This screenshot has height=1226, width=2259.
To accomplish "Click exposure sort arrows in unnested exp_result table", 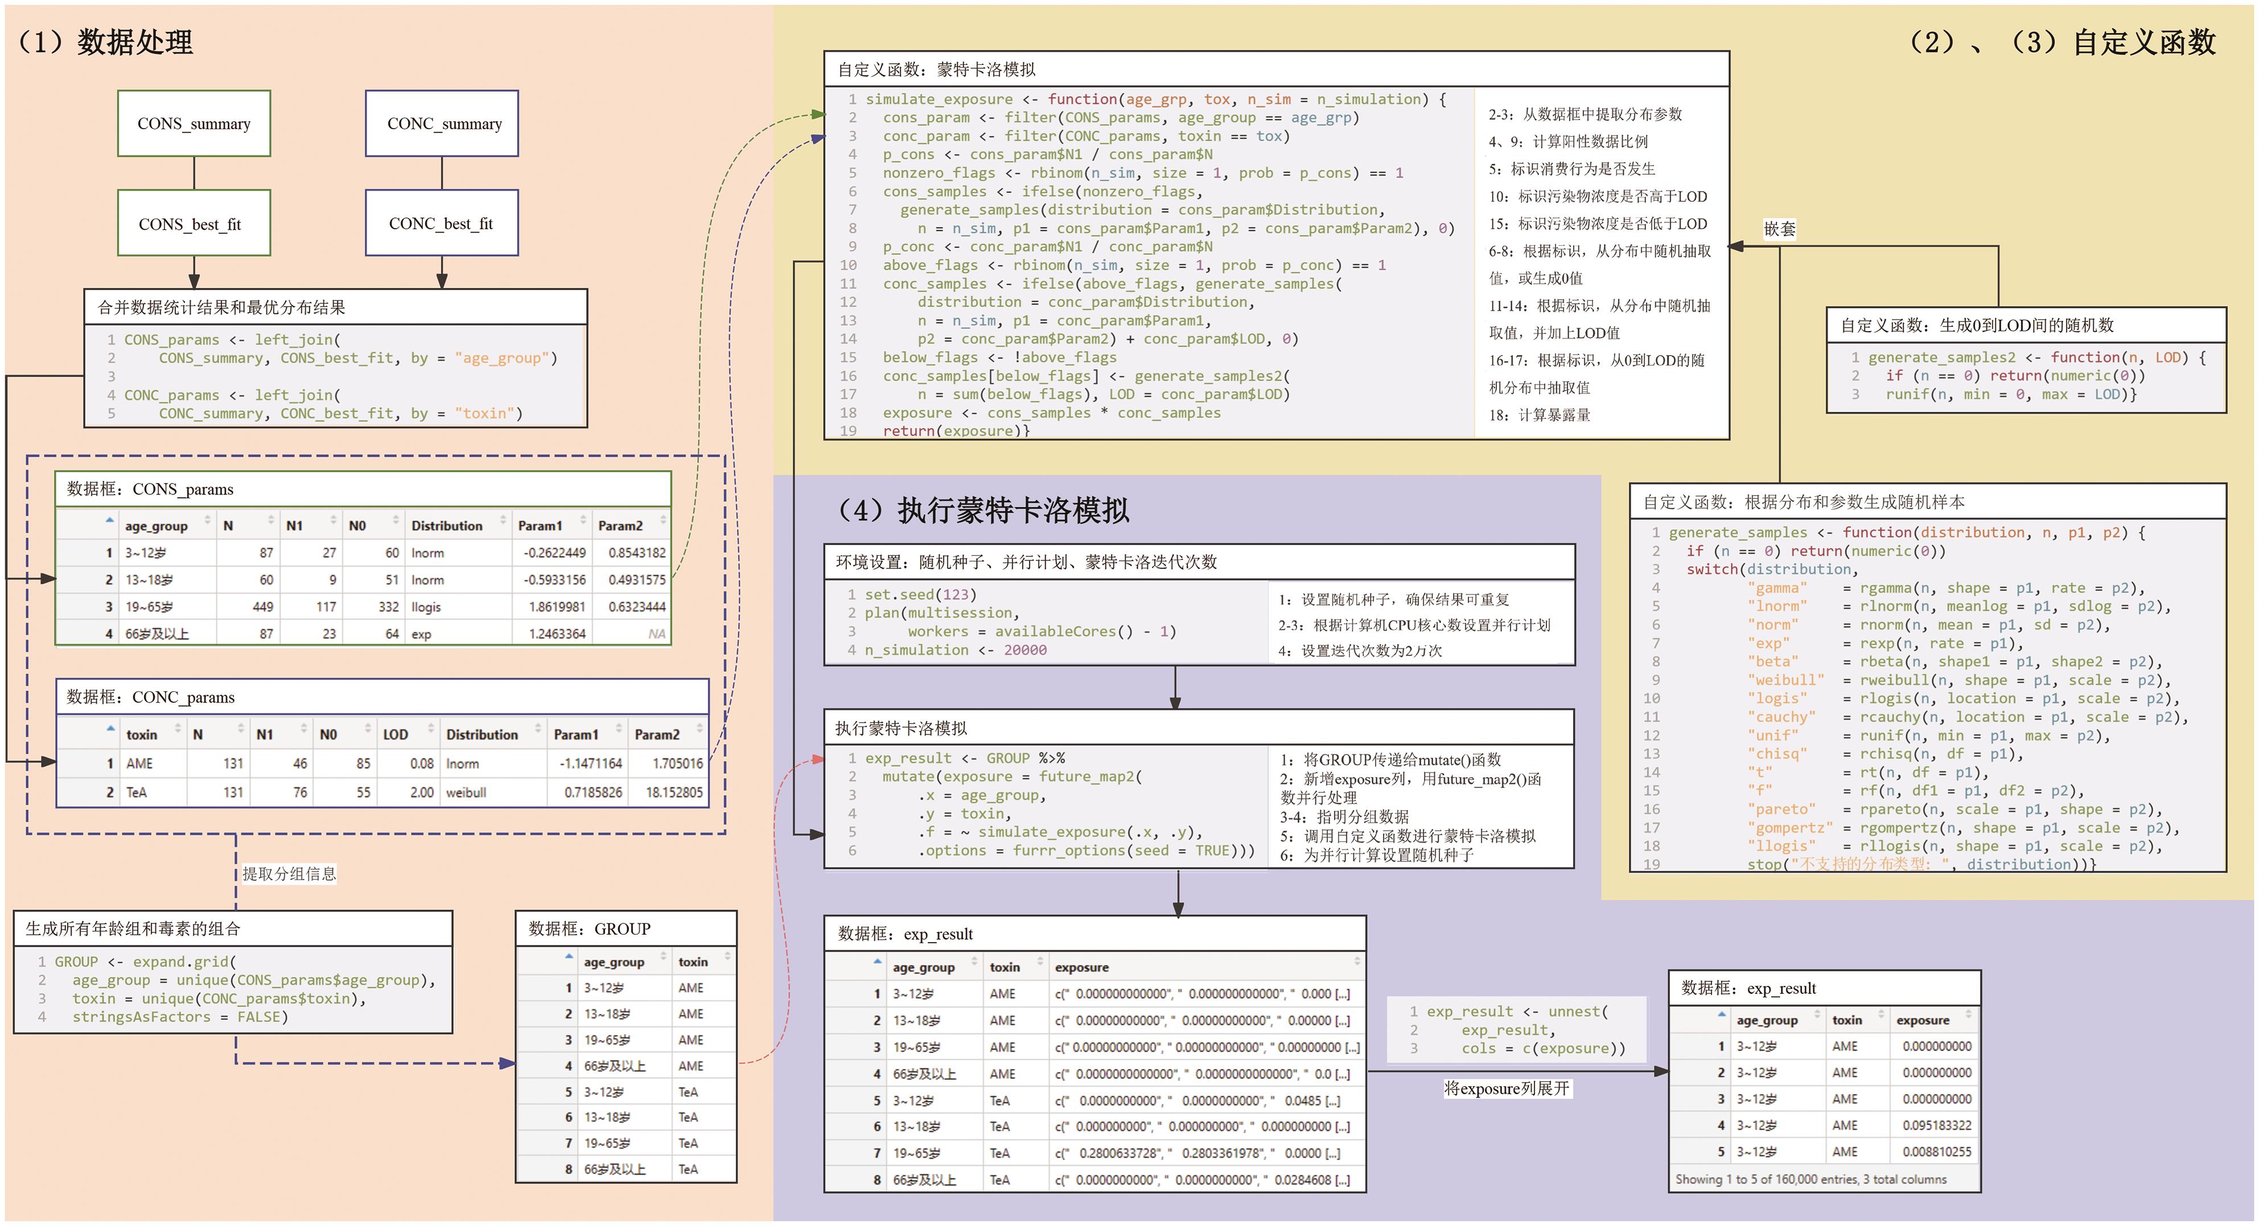I will coord(1969,1015).
